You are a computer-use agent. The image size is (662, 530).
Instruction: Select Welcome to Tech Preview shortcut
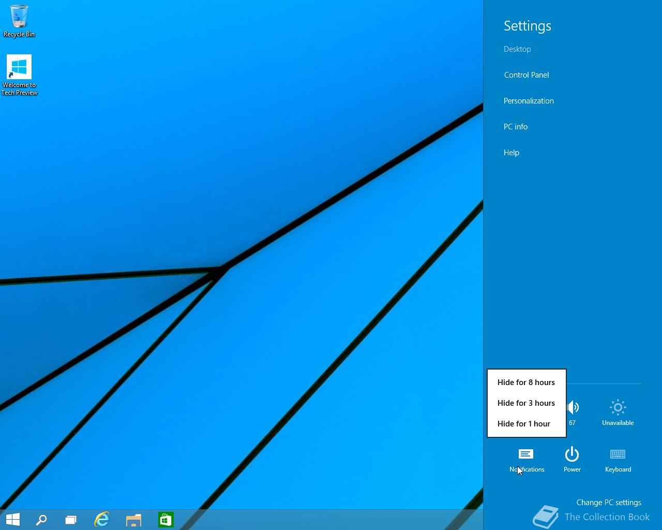click(x=19, y=75)
